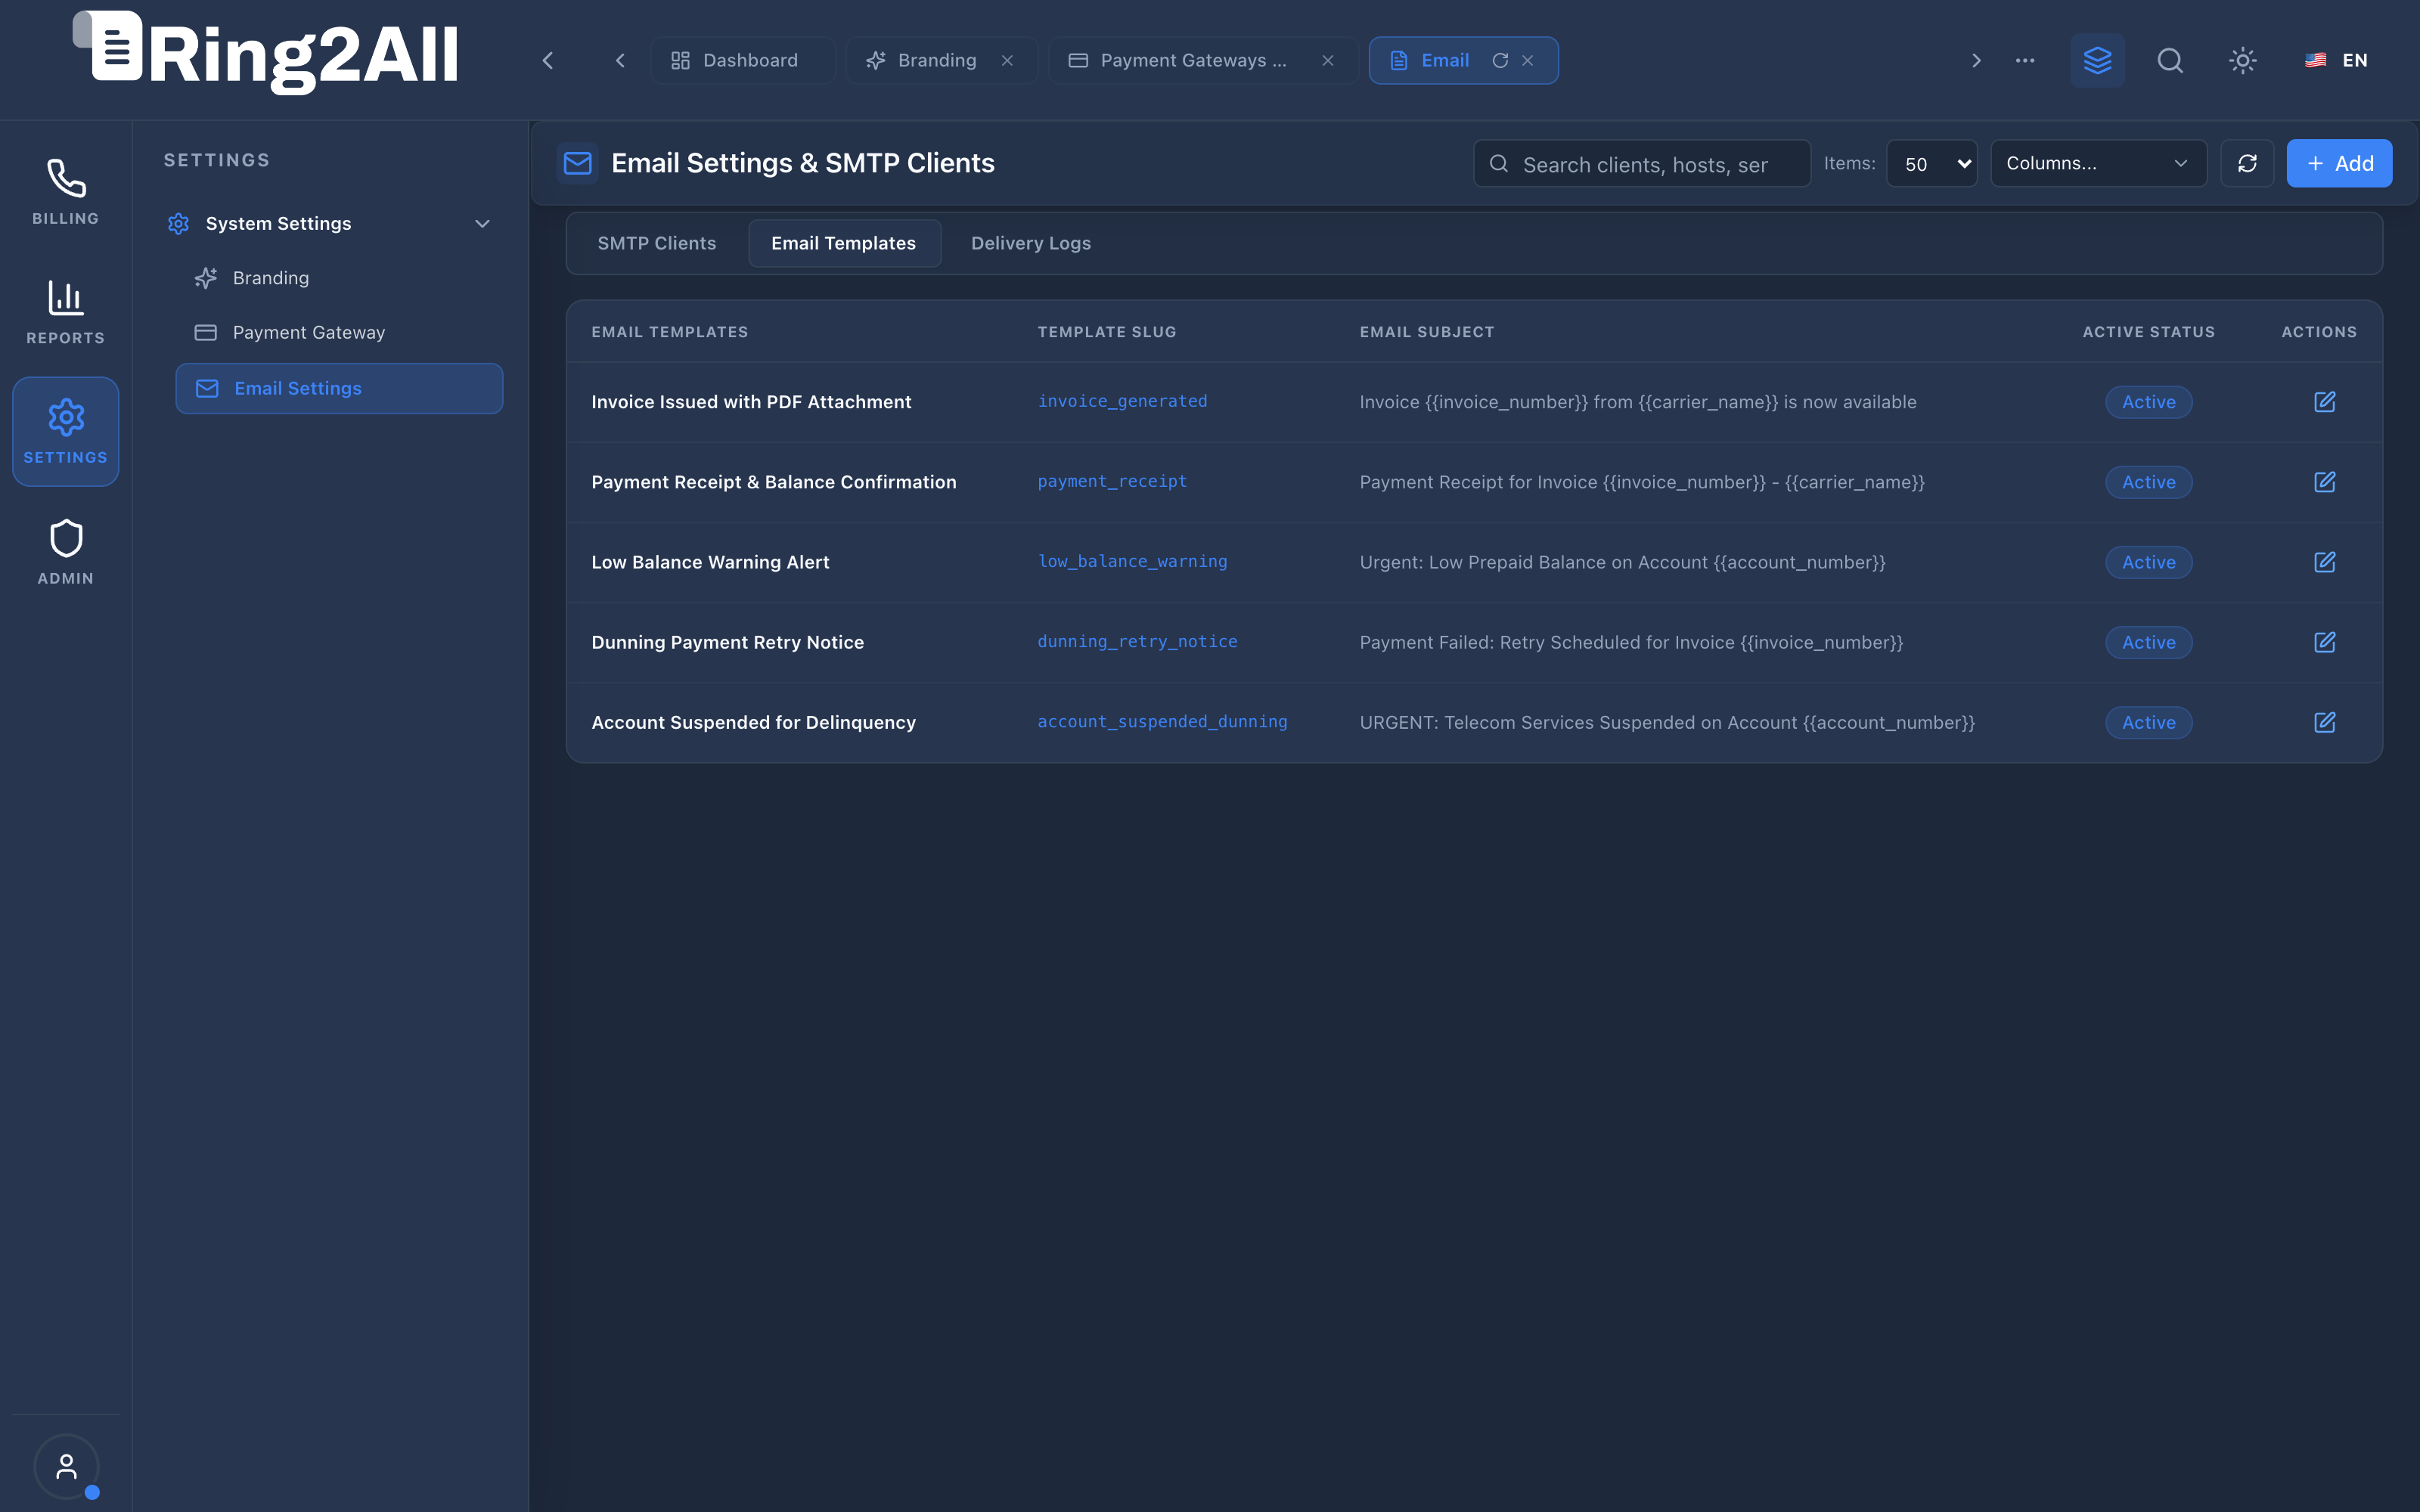Viewport: 2420px width, 1512px height.
Task: Change language from EN
Action: (x=2336, y=60)
